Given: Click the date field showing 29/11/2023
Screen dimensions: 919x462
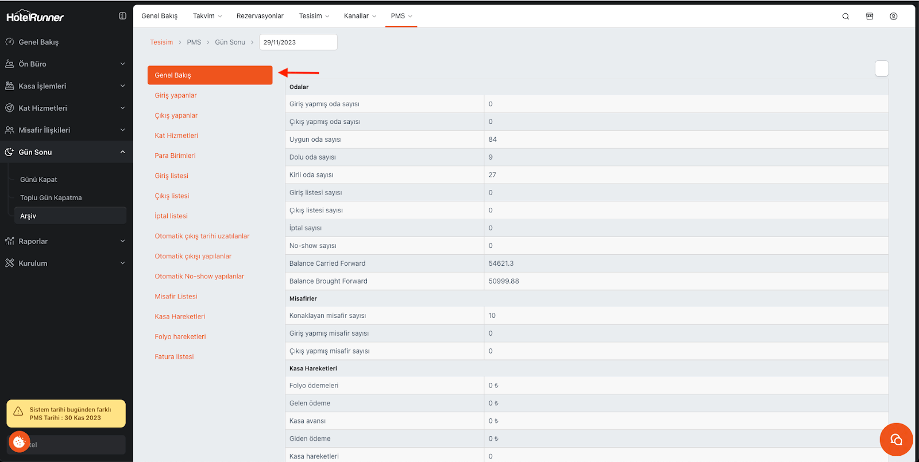Looking at the screenshot, I should pos(298,42).
